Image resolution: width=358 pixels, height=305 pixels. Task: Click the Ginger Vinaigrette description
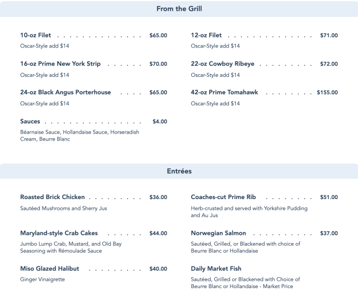pos(42,279)
